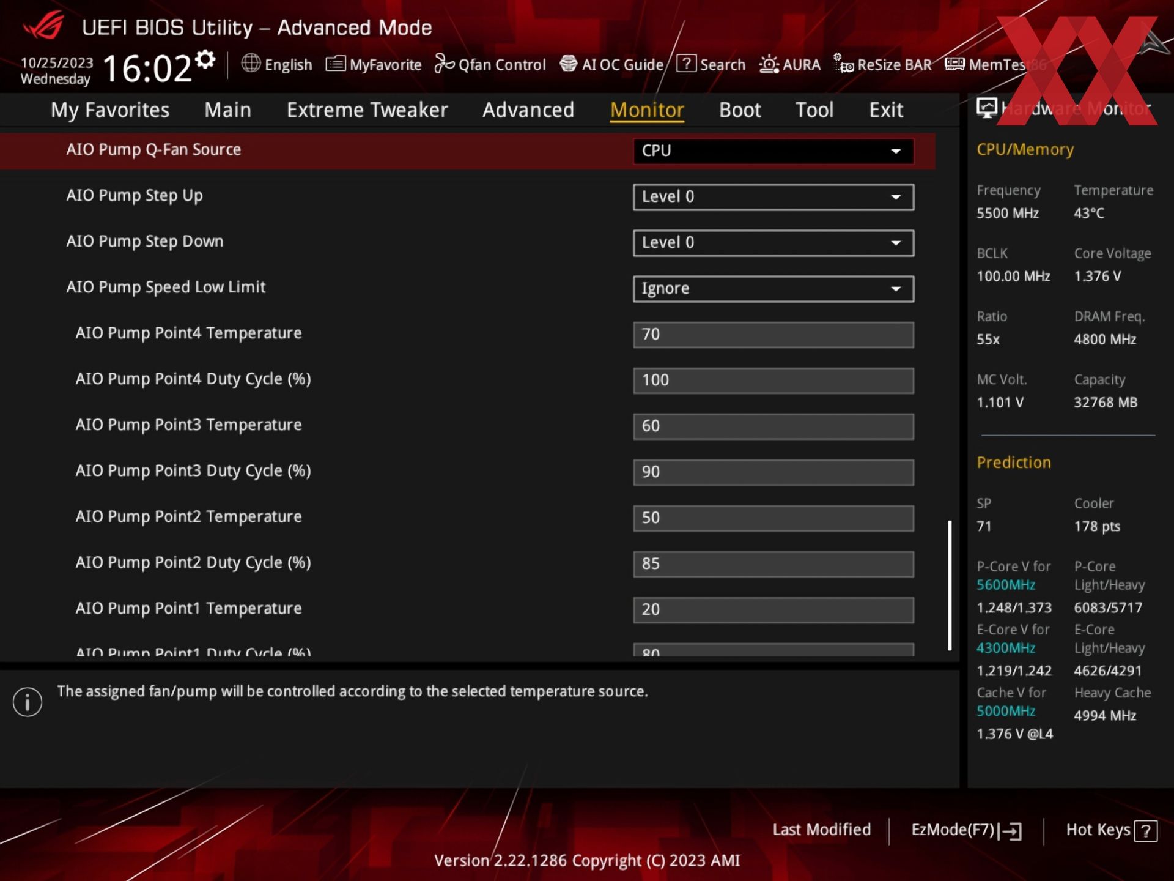Click the Hot Keys question mark box
Screen dimensions: 1174x881
coord(1146,831)
